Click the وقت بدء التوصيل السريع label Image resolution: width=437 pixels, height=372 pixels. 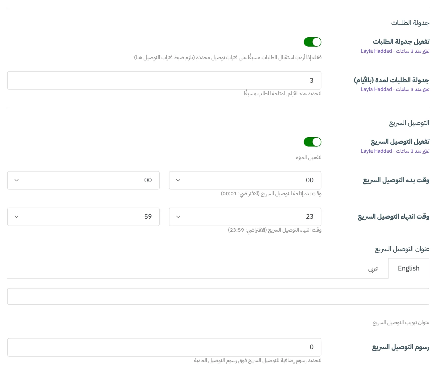(x=396, y=180)
